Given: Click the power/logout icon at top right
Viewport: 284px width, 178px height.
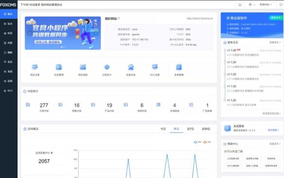Looking at the screenshot, I should [x=281, y=5].
